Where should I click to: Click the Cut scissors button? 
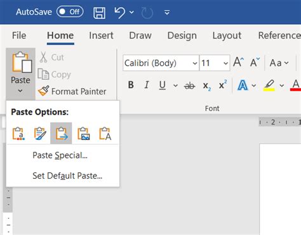click(x=51, y=57)
